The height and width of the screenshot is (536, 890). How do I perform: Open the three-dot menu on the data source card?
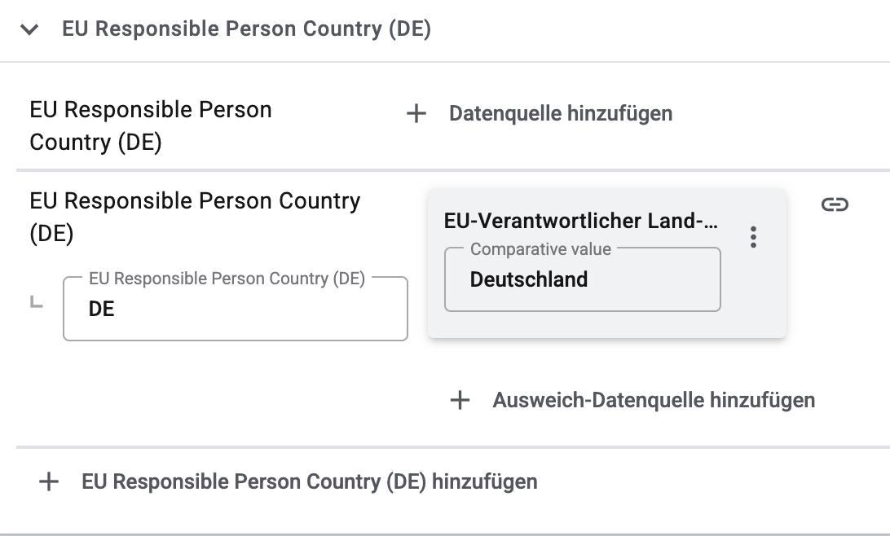tap(753, 237)
